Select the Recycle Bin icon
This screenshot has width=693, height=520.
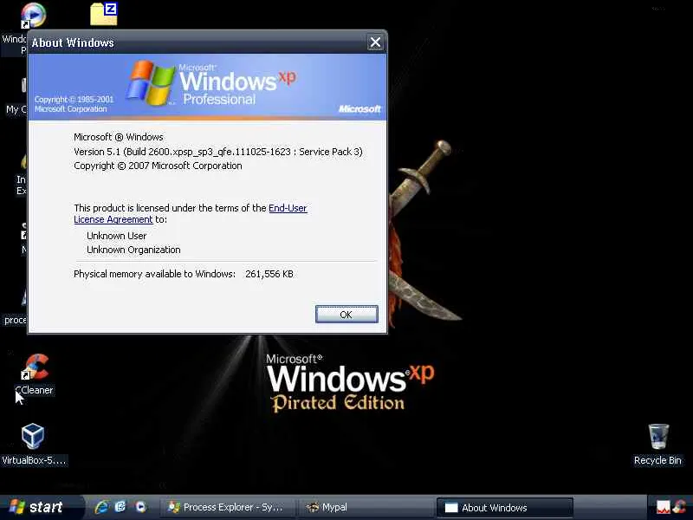(657, 444)
